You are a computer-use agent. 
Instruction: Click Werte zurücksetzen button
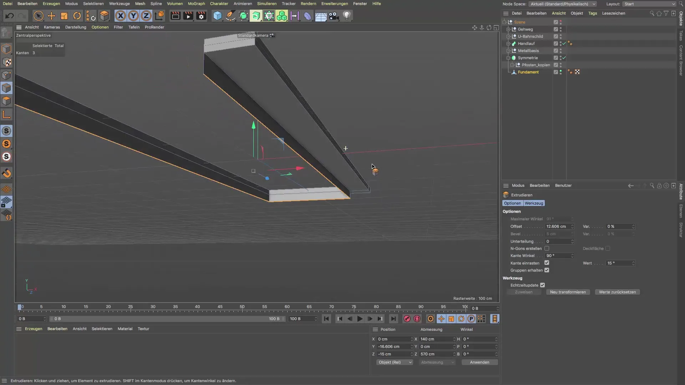tap(617, 292)
